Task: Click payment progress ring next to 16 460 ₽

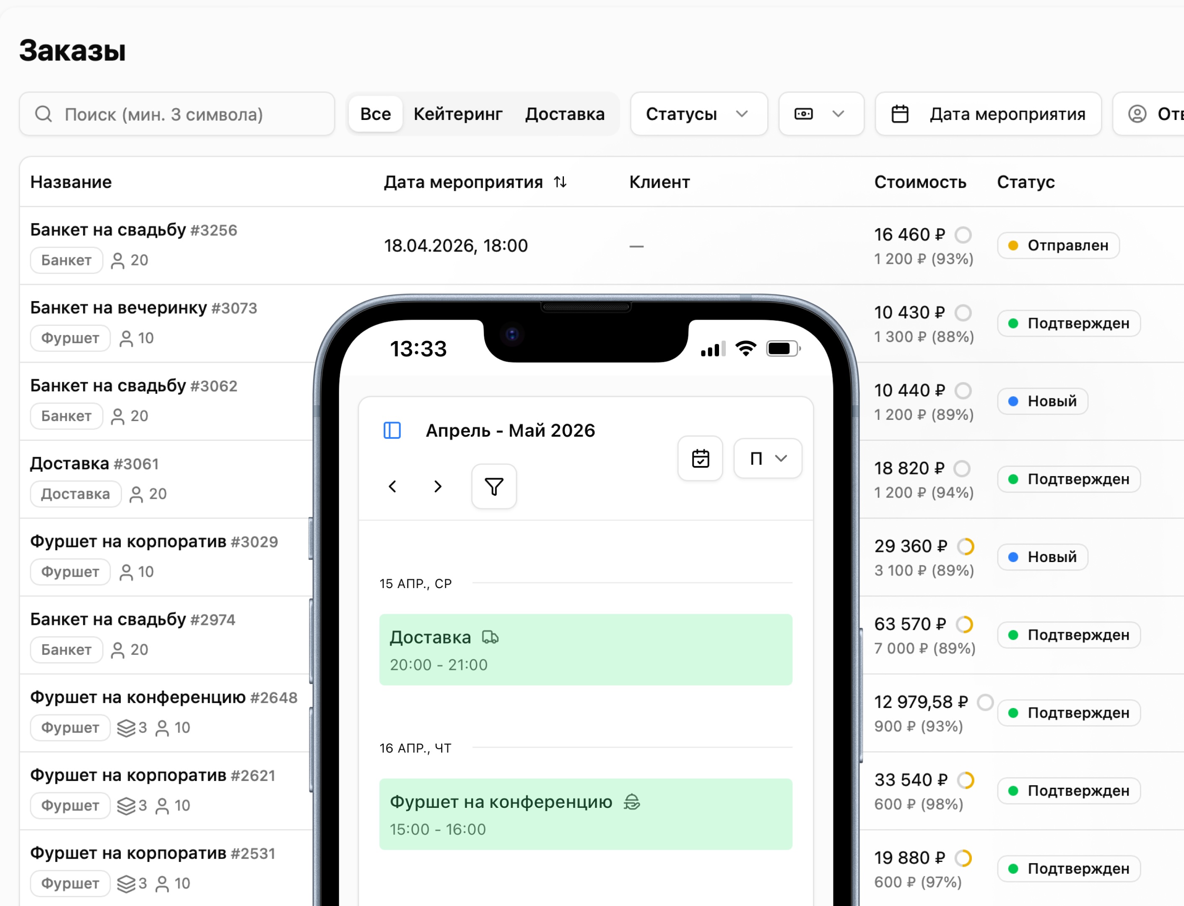Action: (x=963, y=234)
